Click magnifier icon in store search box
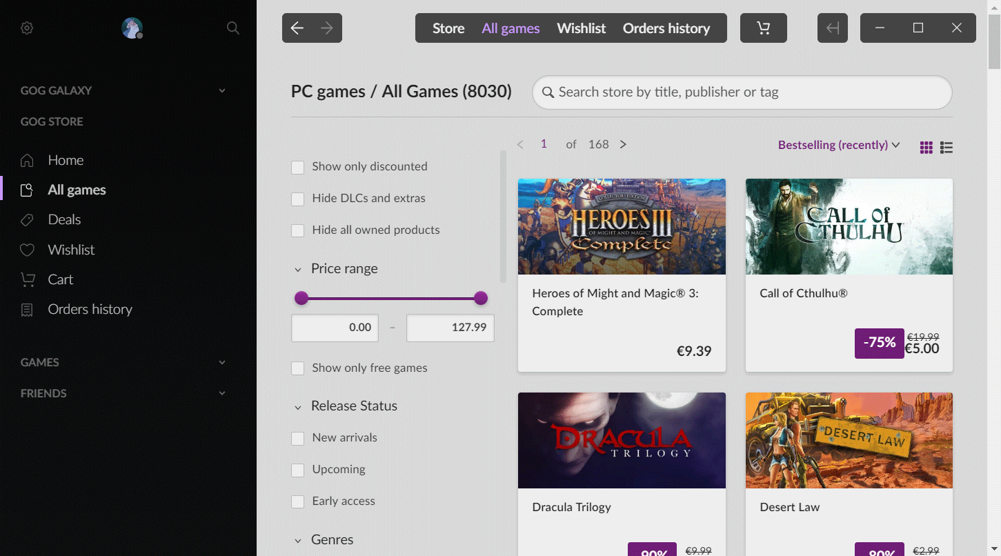 click(x=548, y=92)
